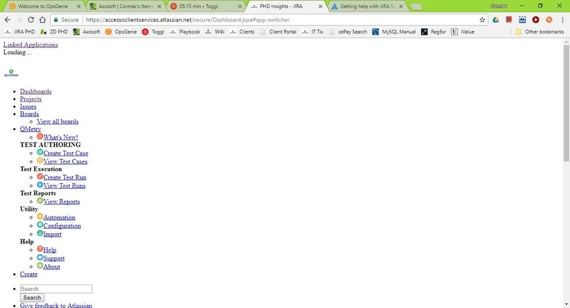Click the Support icon
The width and height of the screenshot is (570, 308).
tap(40, 257)
